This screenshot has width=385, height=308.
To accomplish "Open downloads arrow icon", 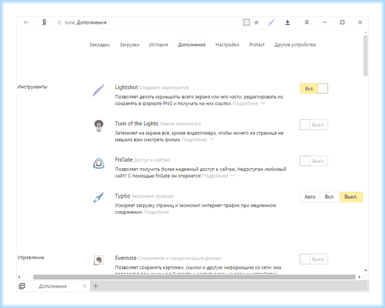I will point(287,22).
